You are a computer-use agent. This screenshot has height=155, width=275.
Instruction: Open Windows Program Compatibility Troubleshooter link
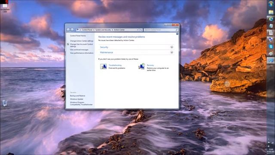[81, 103]
